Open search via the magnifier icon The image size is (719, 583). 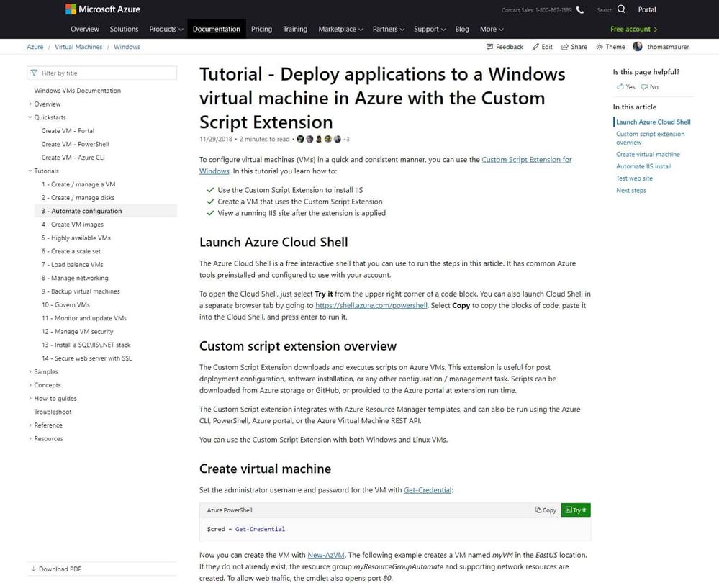(x=621, y=9)
